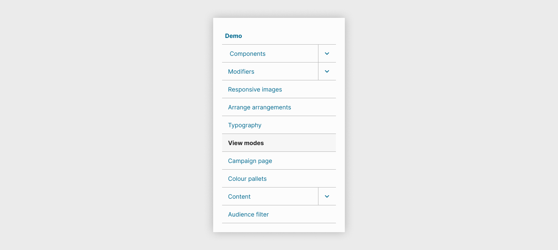Image resolution: width=558 pixels, height=250 pixels.
Task: Choose the Colour pallets menu item
Action: pyautogui.click(x=247, y=179)
